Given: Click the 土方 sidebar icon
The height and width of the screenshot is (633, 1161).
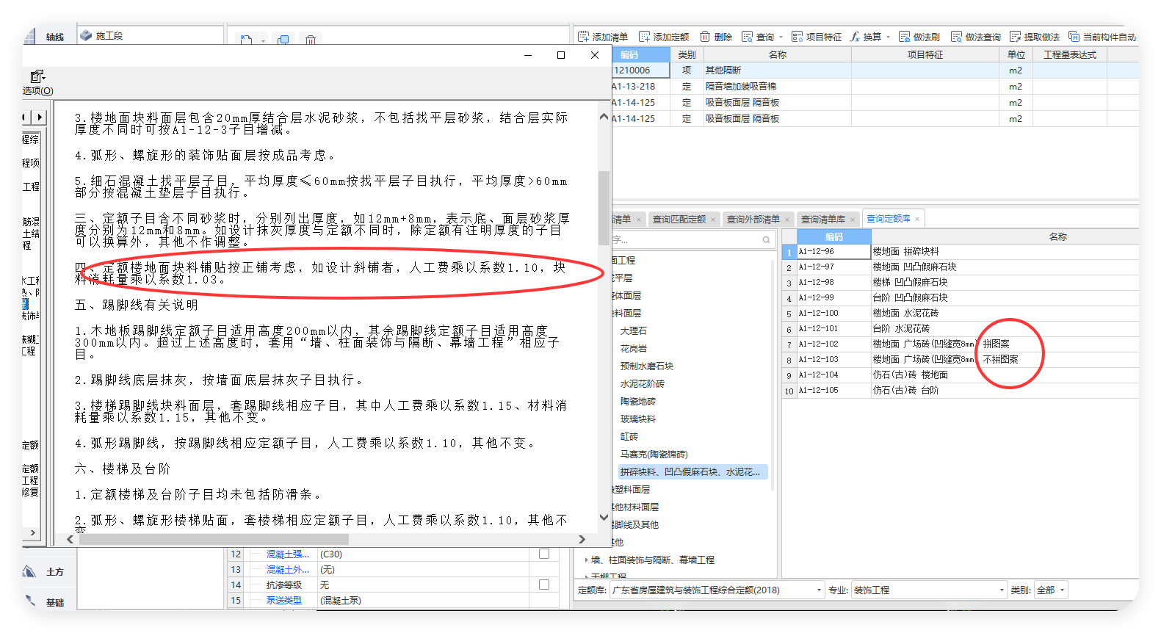Looking at the screenshot, I should click(x=29, y=571).
